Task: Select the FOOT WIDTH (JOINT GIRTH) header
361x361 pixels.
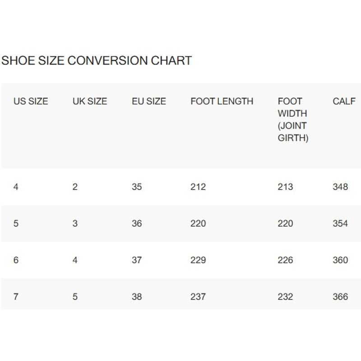Action: point(293,120)
